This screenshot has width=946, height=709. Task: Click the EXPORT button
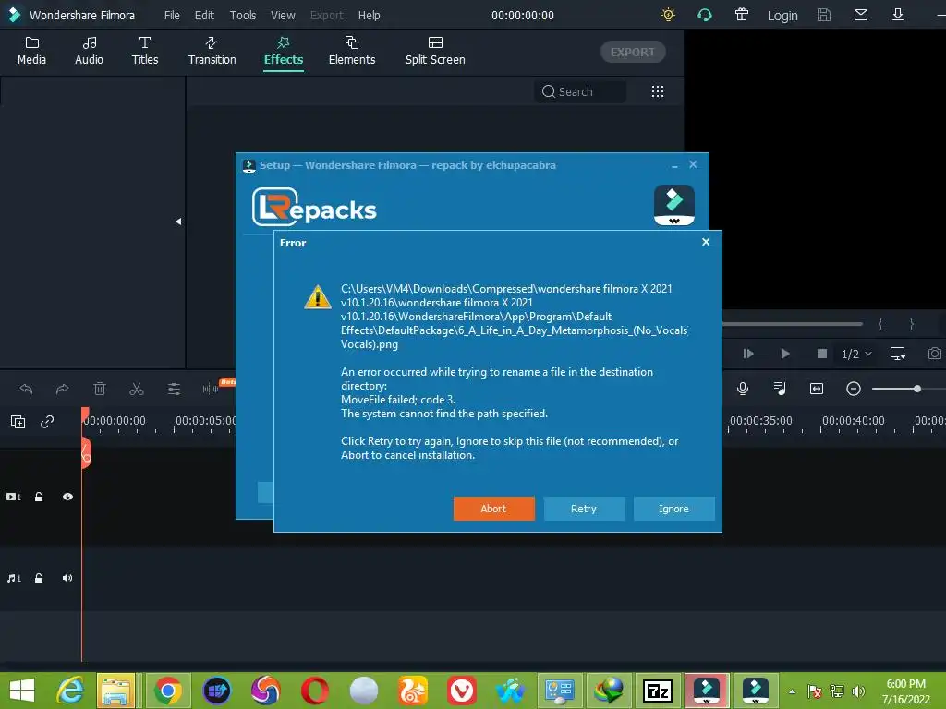pyautogui.click(x=632, y=52)
